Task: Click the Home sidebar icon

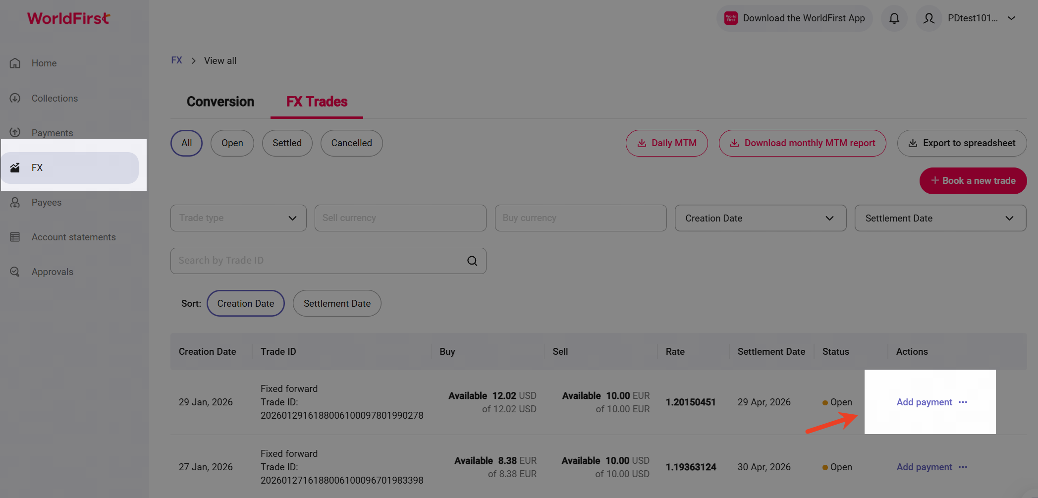Action: click(15, 63)
